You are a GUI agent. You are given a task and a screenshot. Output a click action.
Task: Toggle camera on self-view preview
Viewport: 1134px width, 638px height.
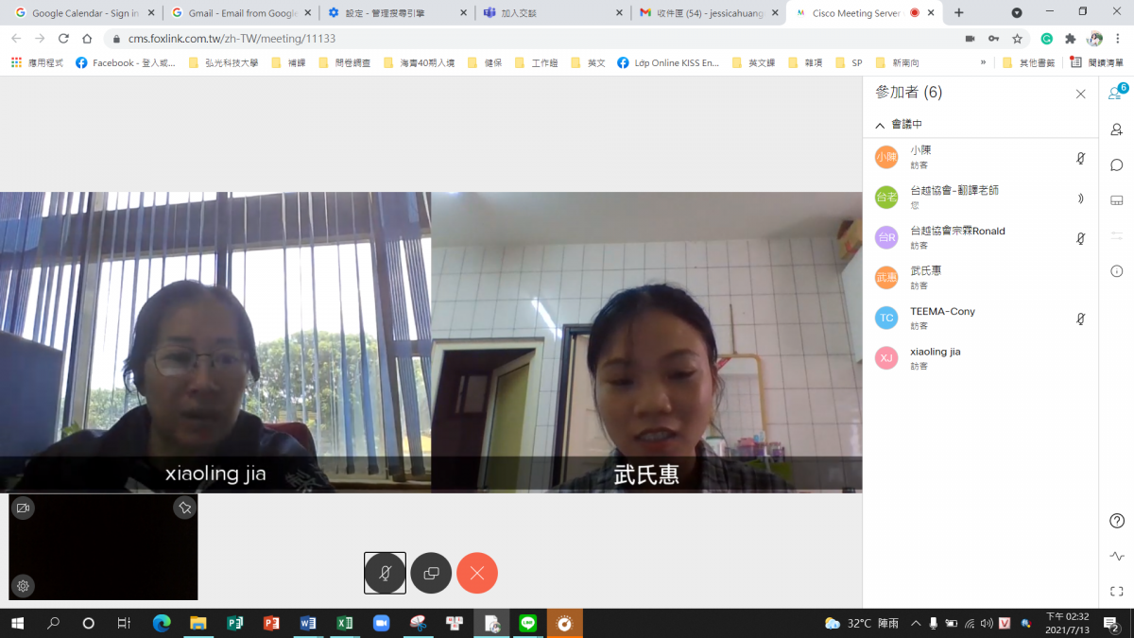(24, 509)
